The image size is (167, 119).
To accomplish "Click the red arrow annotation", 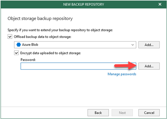I will coord(125,66).
